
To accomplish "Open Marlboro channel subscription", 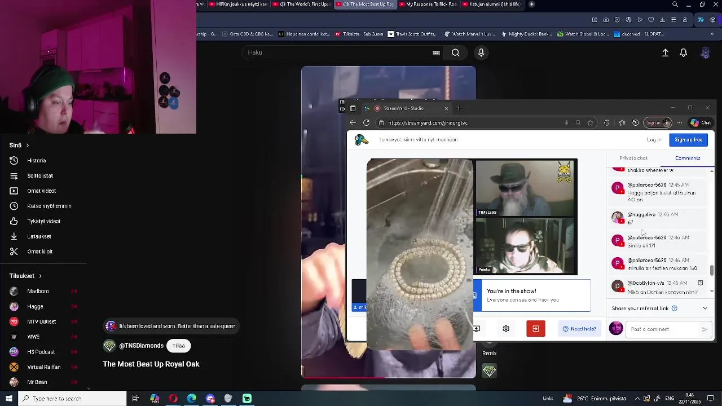I will click(38, 292).
